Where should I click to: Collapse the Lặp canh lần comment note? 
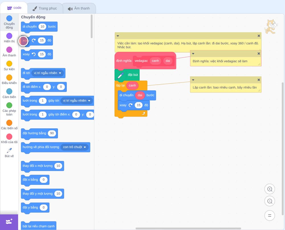coord(193,80)
